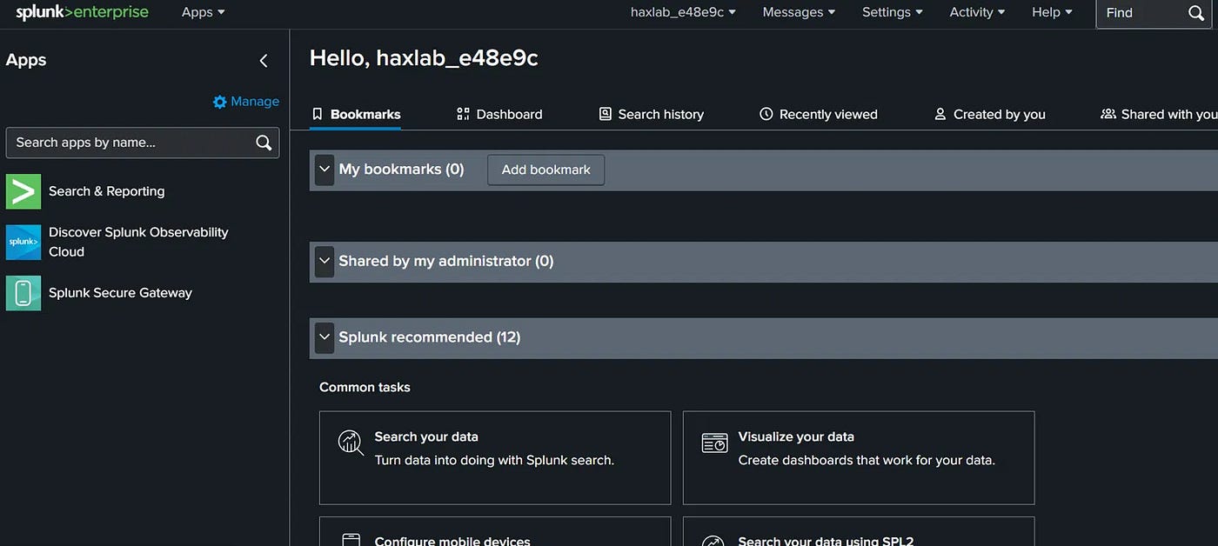Open the Apps dropdown menu

click(x=203, y=12)
